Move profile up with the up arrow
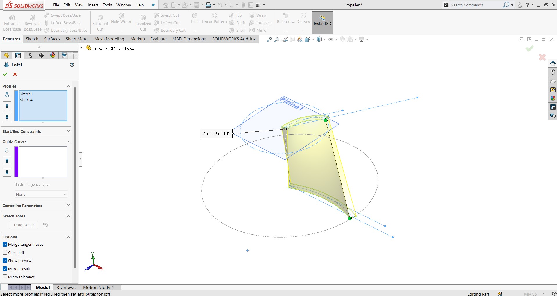This screenshot has width=557, height=296. (x=7, y=106)
